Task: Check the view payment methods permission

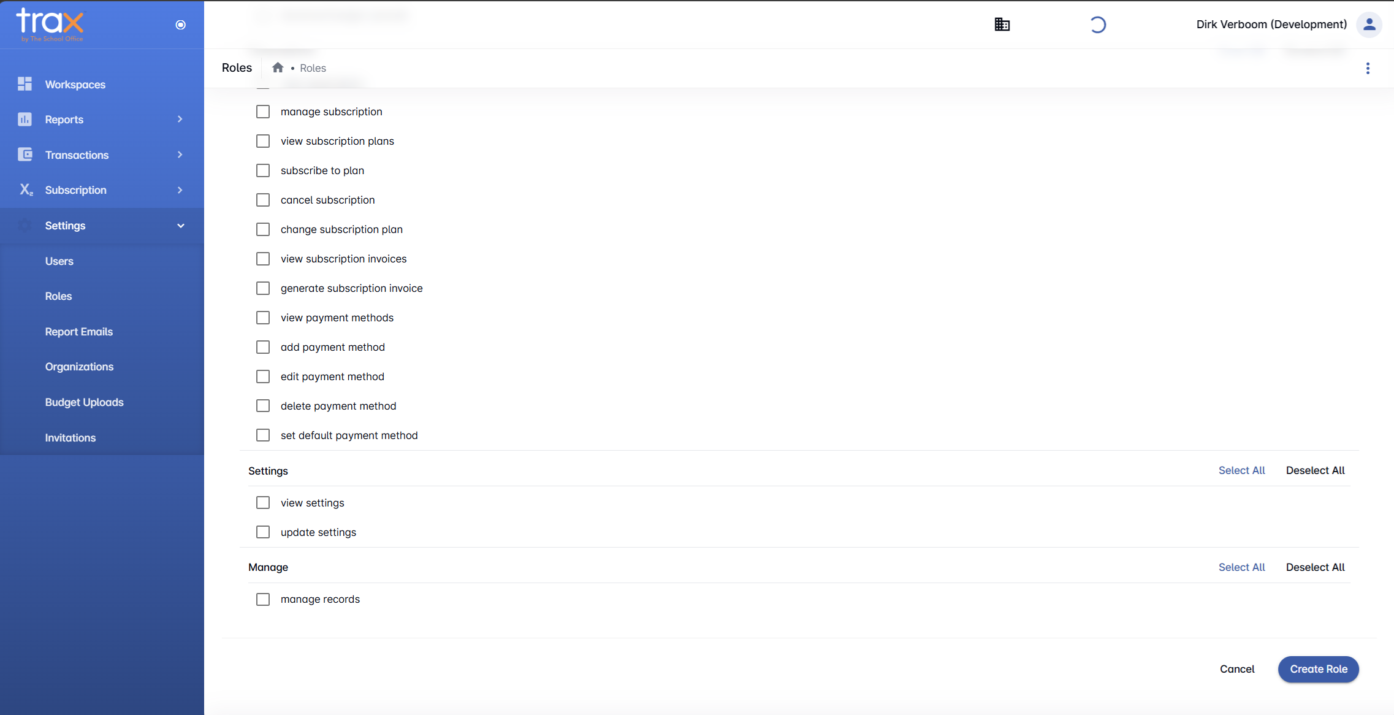Action: 263,318
